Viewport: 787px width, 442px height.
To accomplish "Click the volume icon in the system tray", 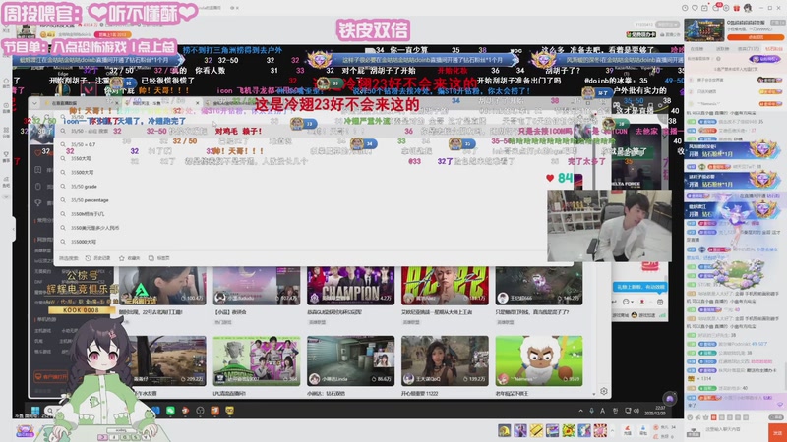I will (636, 411).
